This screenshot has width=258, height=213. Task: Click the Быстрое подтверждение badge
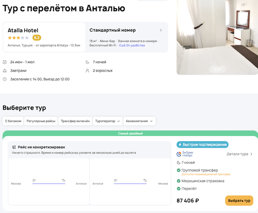pos(202,145)
